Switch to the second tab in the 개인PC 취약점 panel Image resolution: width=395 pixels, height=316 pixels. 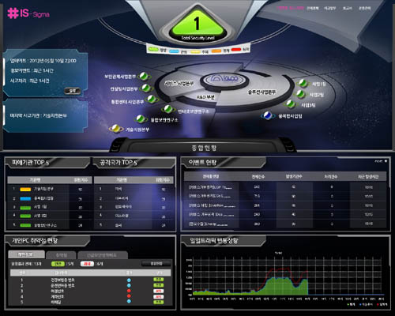coord(62,255)
